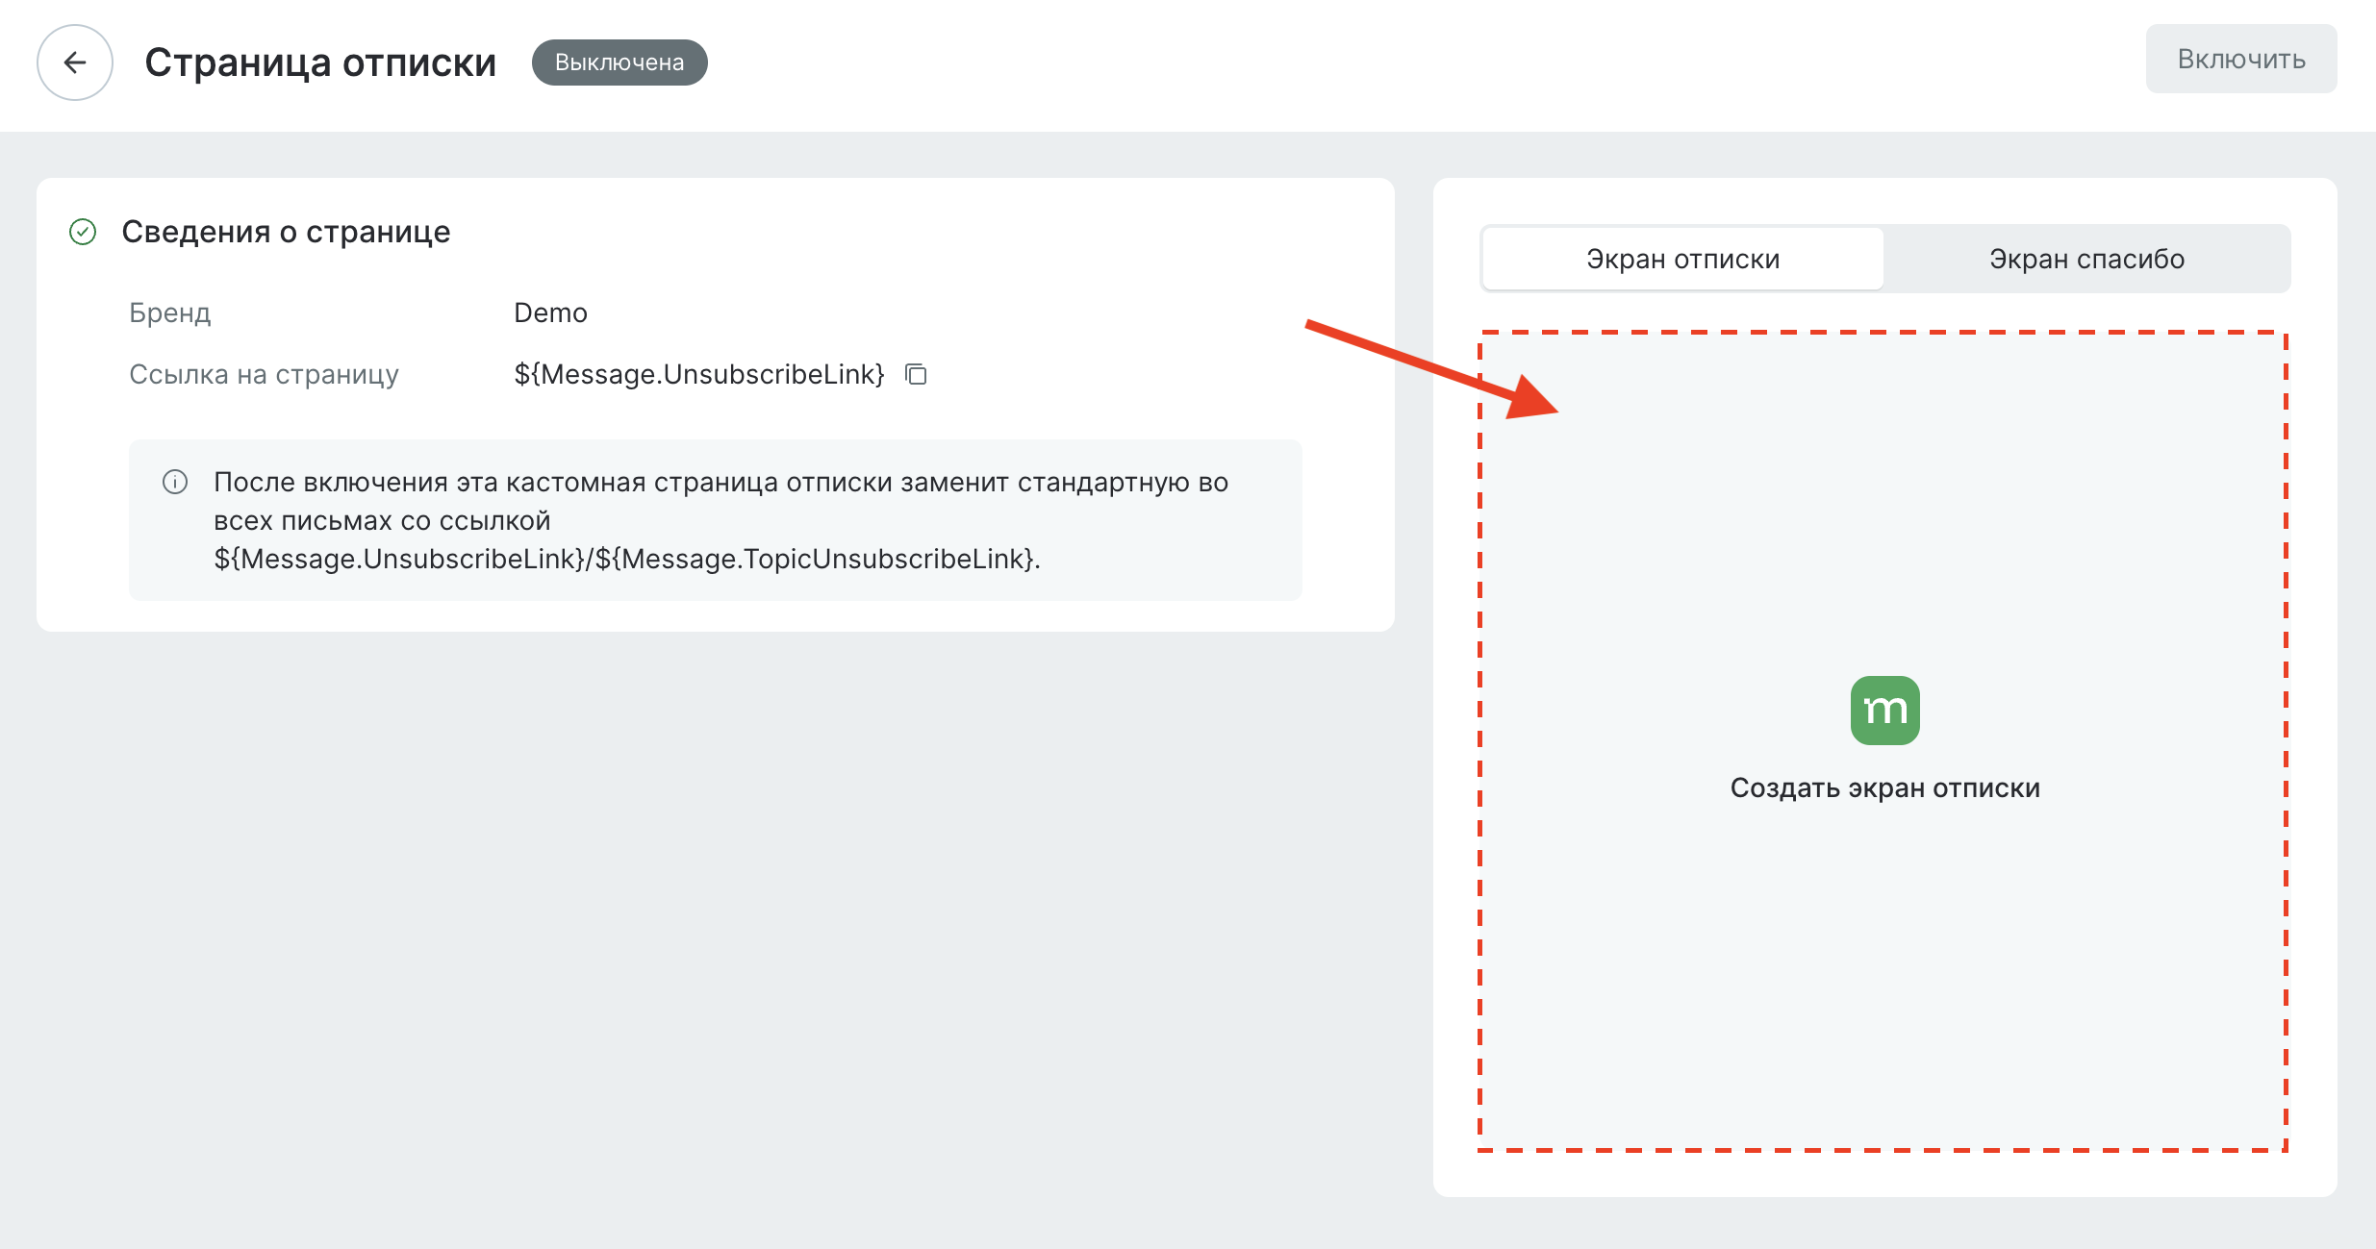Click the Demo brand name
This screenshot has height=1249, width=2376.
[550, 312]
